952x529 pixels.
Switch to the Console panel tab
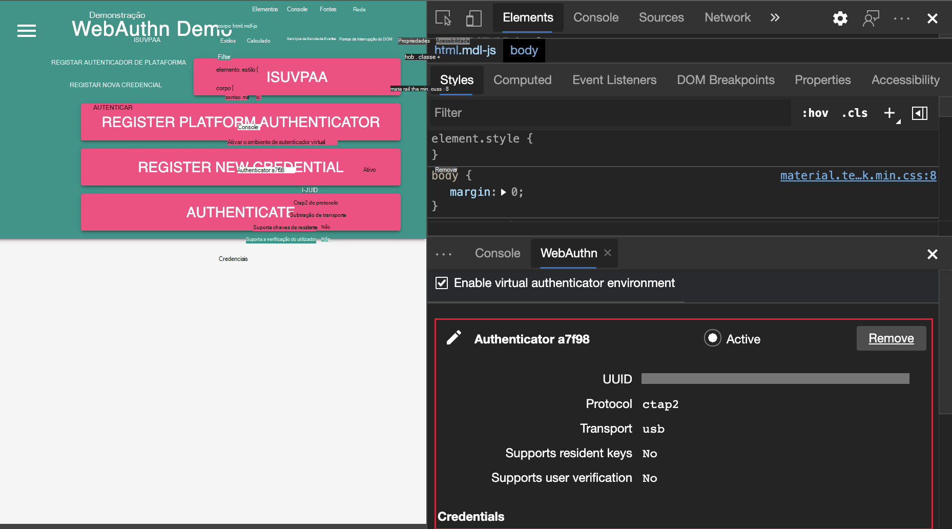pos(596,17)
